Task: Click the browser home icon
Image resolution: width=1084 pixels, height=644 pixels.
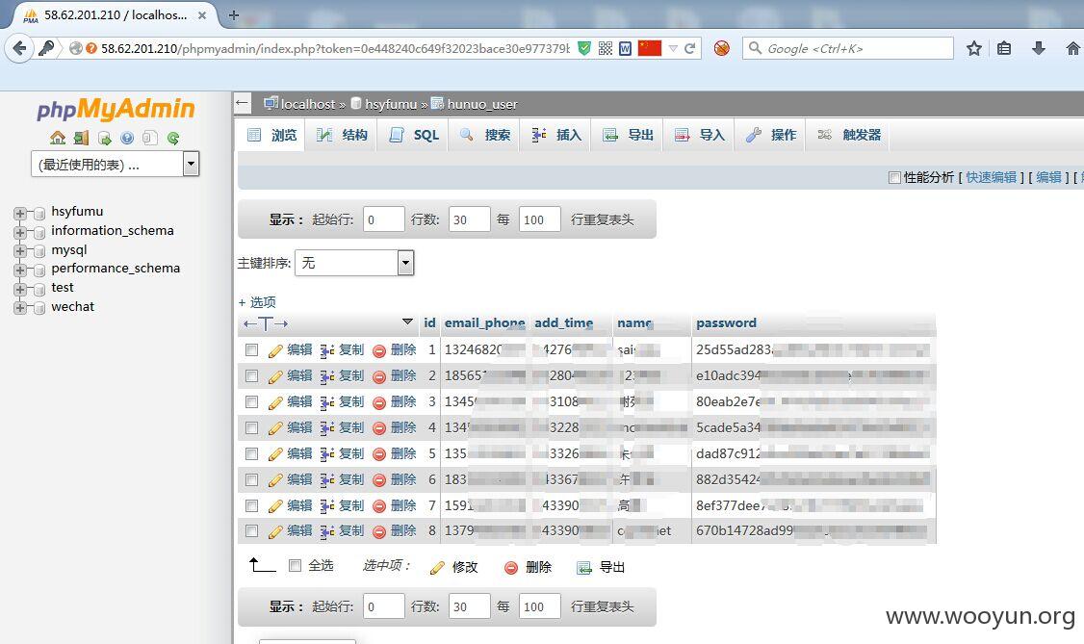Action: pos(1073,48)
